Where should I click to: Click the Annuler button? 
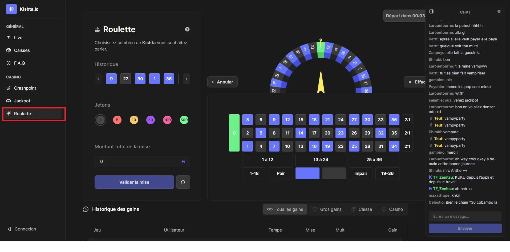(x=222, y=82)
